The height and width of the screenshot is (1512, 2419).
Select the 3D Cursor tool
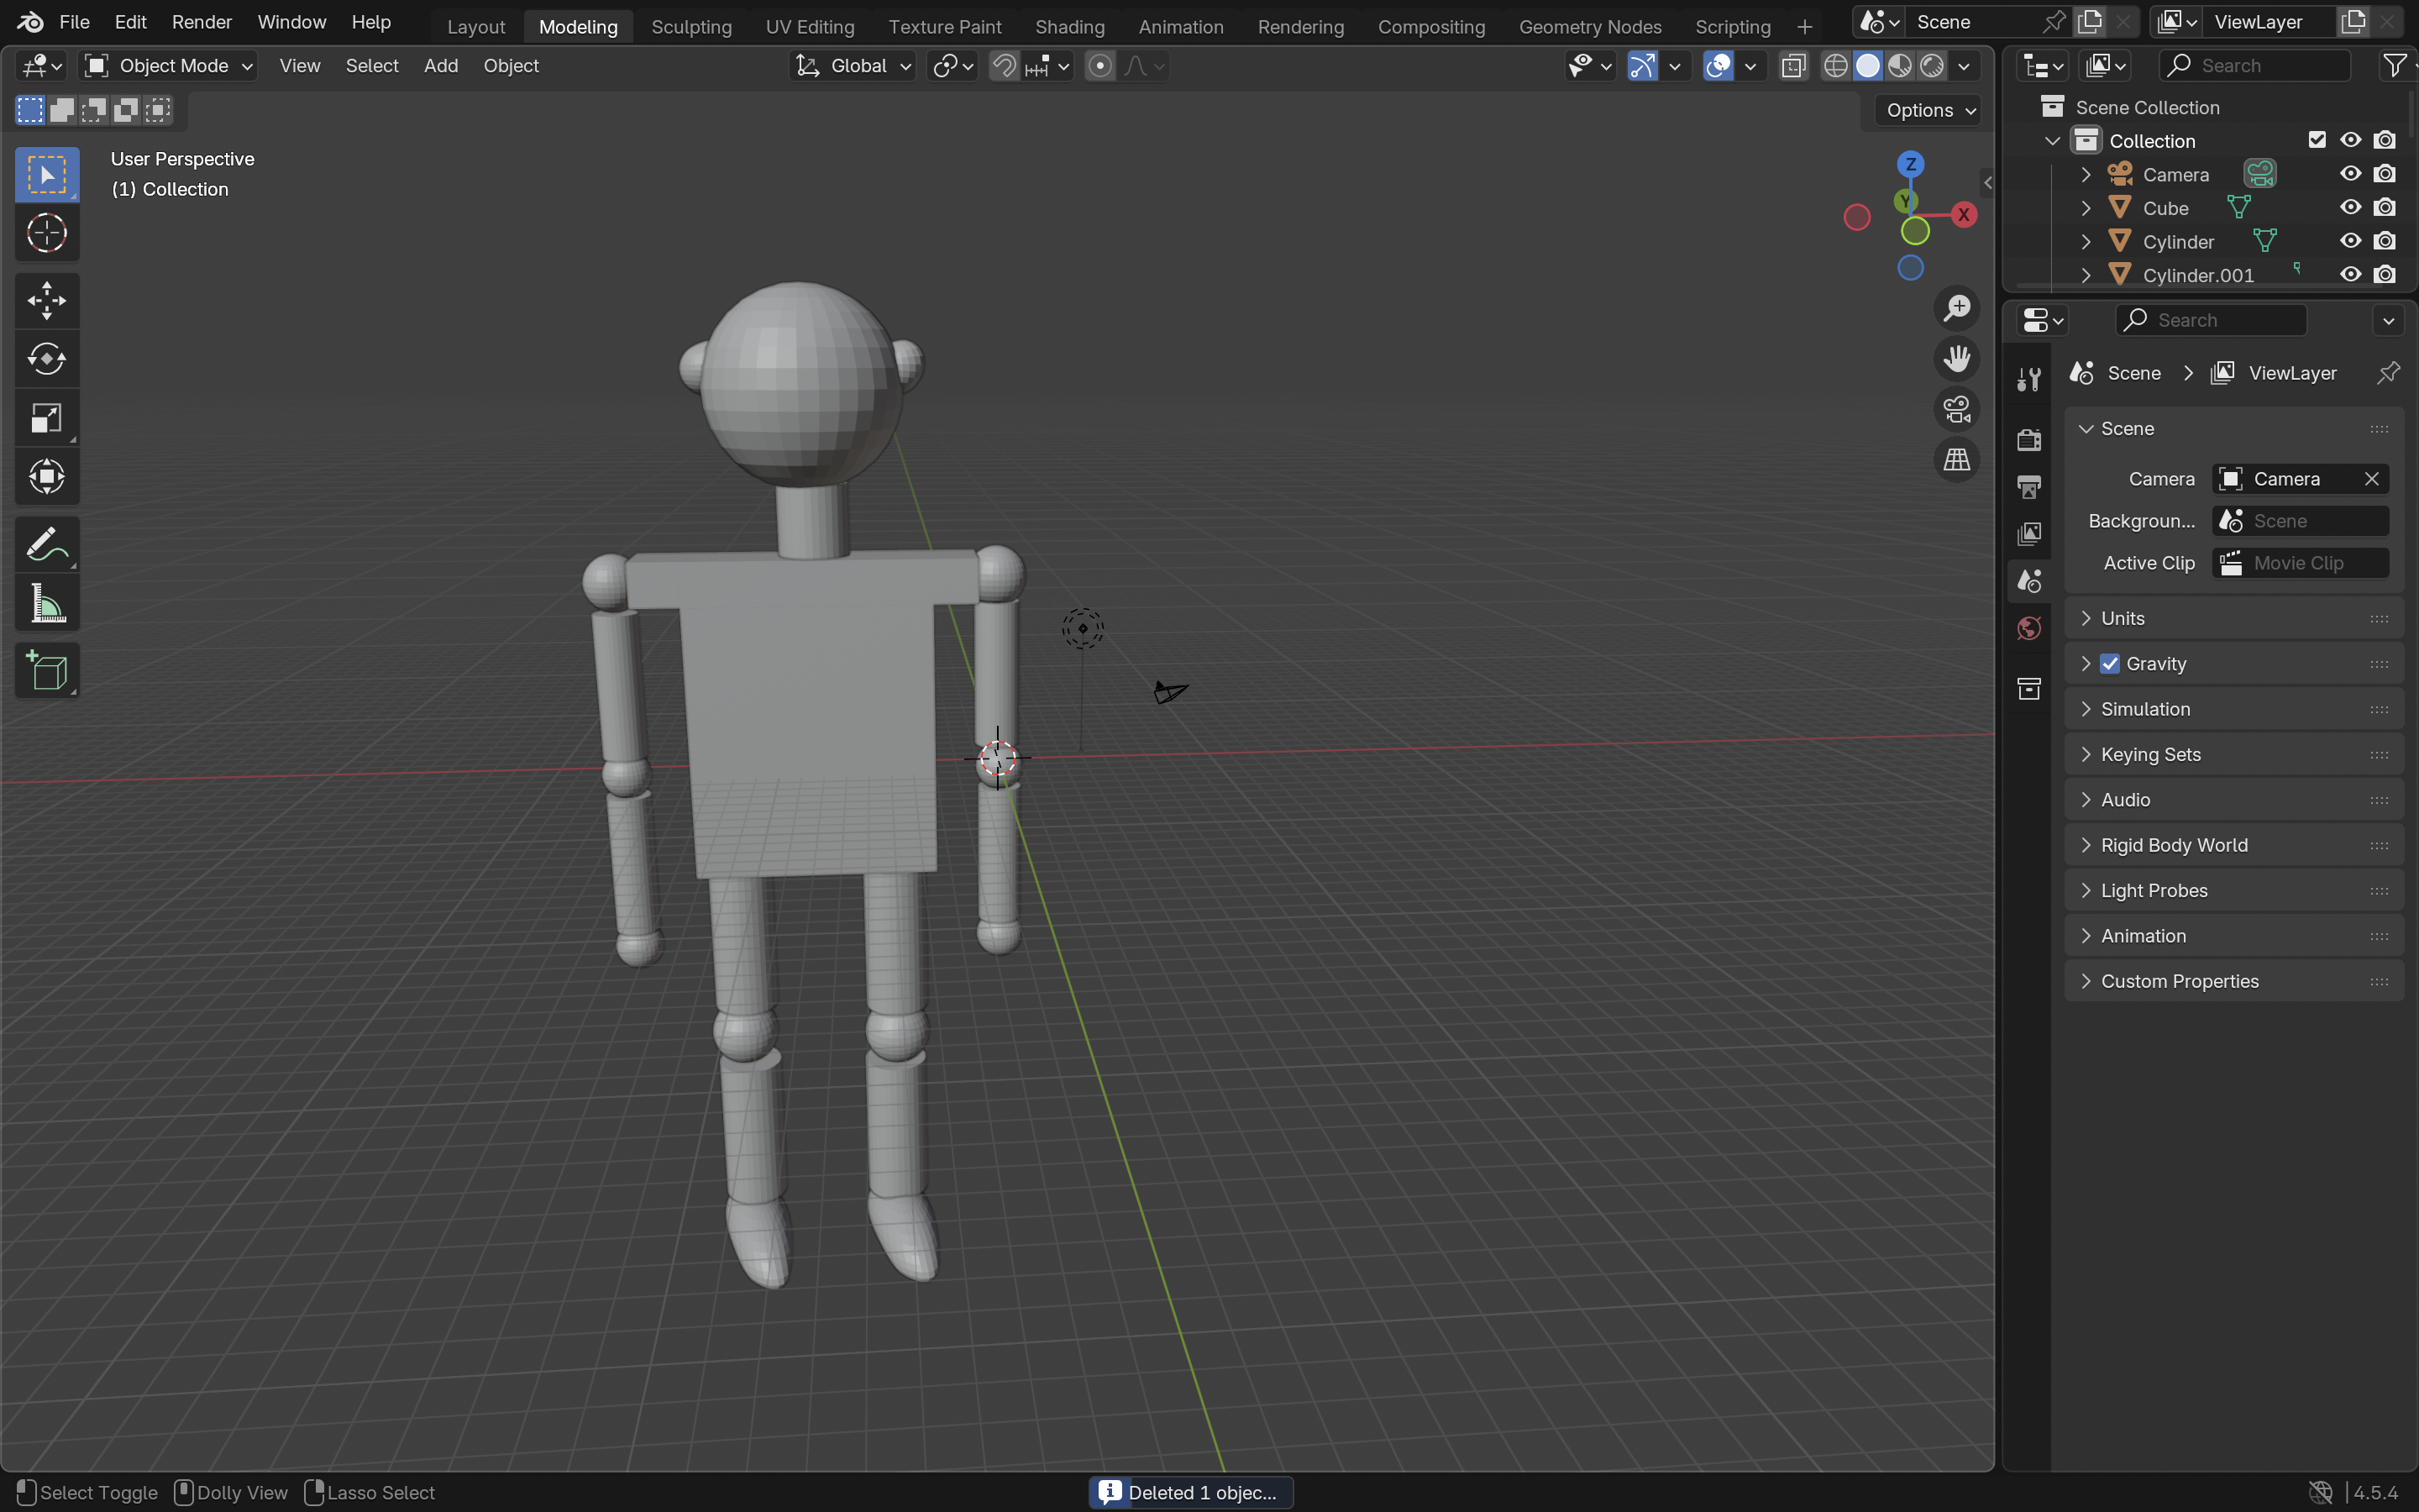coord(46,233)
